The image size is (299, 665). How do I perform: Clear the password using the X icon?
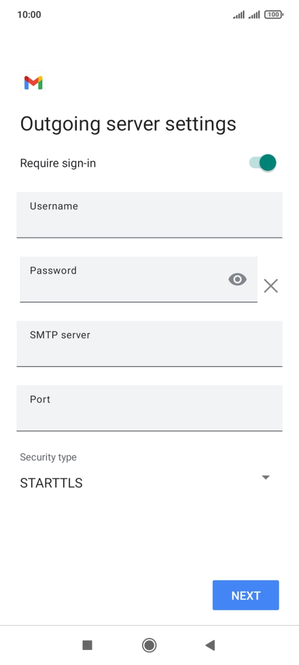[271, 286]
